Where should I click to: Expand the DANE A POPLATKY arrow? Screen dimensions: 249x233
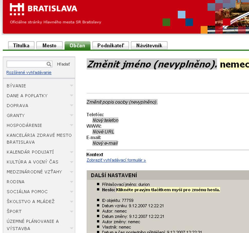71,96
